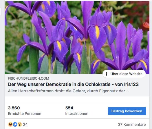152x129 pixels.
Task: Click the word 'Ochlokratie' in the headline
Action: click(x=98, y=84)
